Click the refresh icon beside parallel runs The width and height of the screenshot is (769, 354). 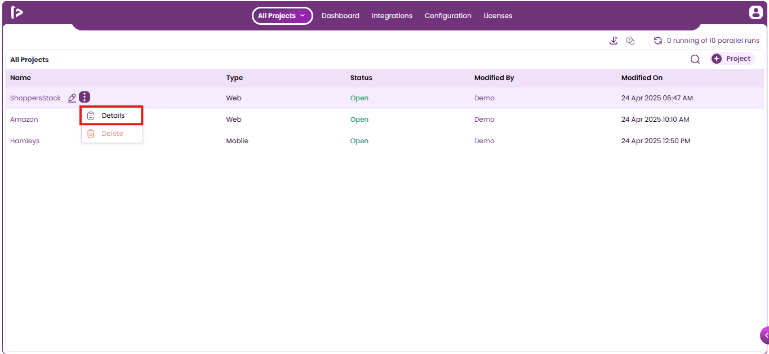657,41
